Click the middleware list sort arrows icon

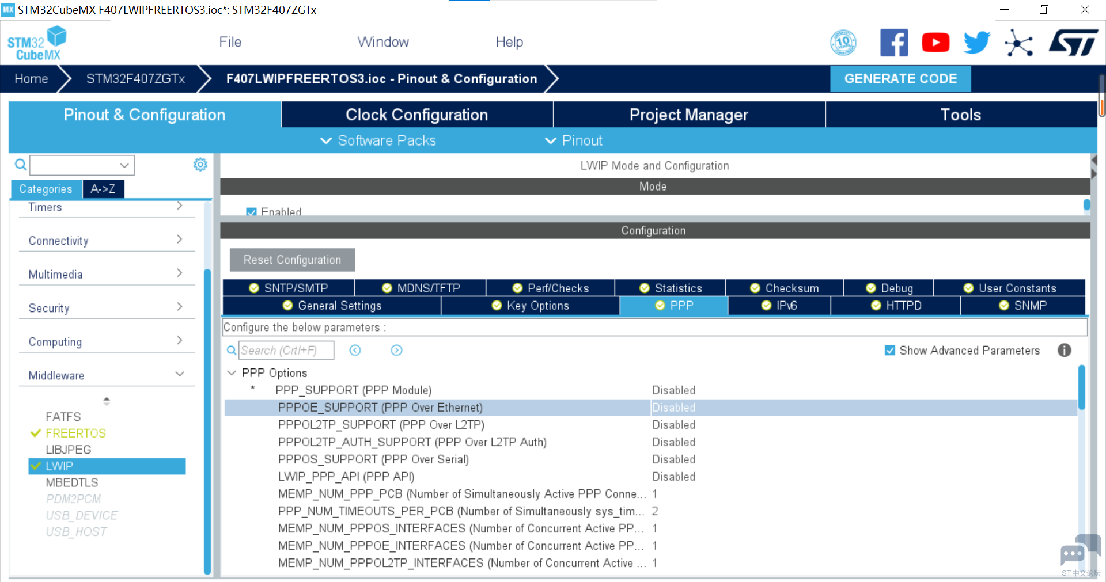pyautogui.click(x=107, y=401)
